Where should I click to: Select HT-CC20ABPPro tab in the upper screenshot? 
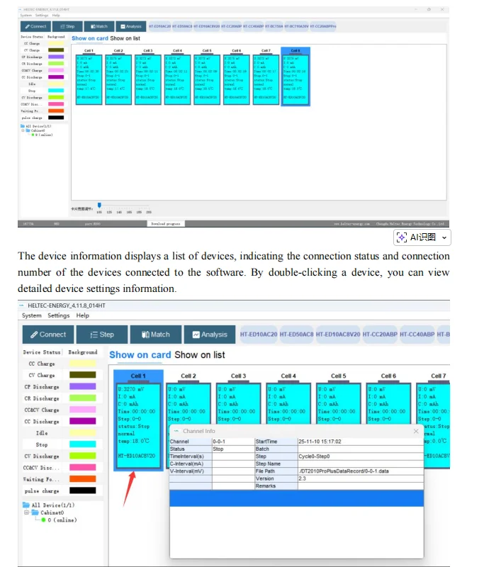pos(323,26)
